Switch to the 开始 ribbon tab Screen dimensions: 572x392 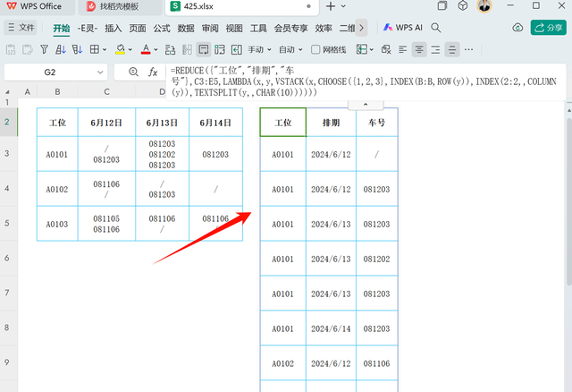pos(62,28)
